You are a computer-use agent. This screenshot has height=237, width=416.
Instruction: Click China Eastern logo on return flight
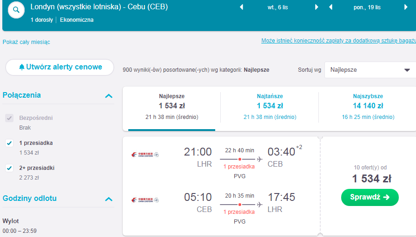click(x=145, y=200)
